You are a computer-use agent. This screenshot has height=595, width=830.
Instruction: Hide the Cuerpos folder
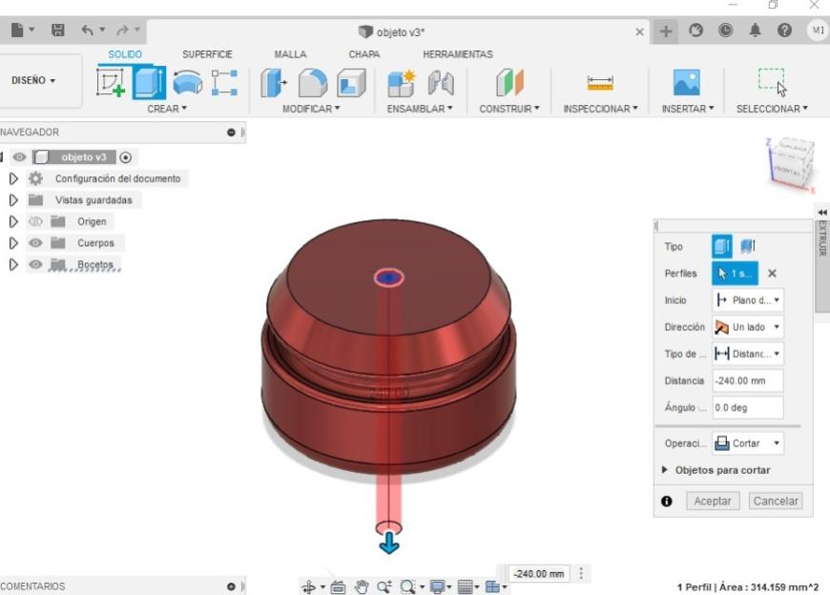click(x=35, y=243)
